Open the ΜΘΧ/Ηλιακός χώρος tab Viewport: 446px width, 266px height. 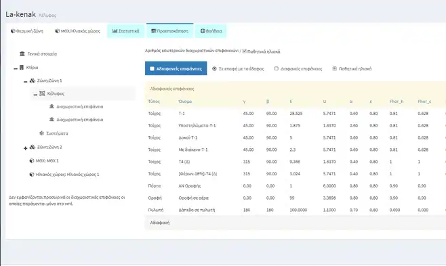[78, 31]
